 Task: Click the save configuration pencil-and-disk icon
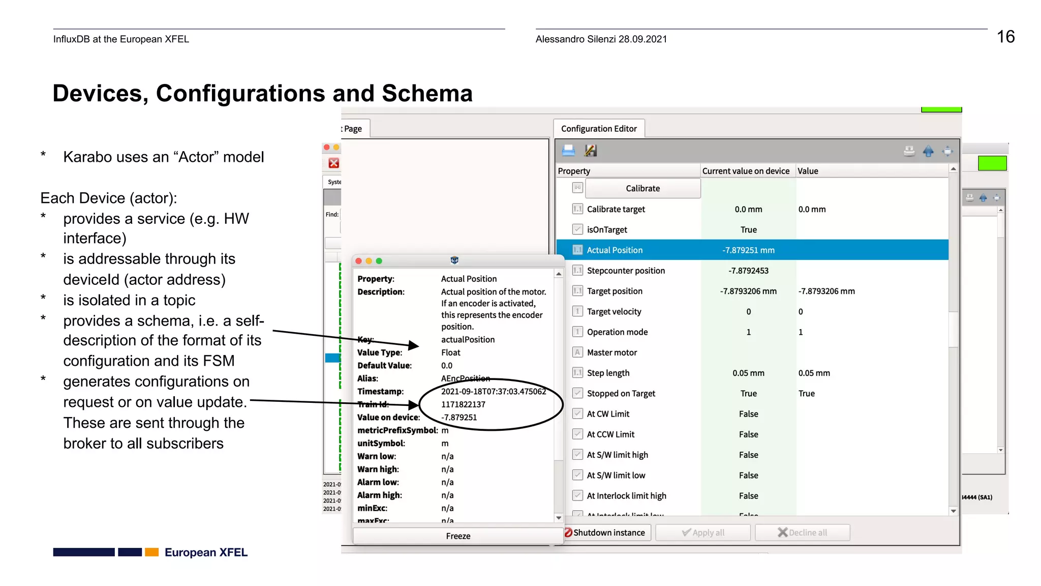[x=591, y=151]
